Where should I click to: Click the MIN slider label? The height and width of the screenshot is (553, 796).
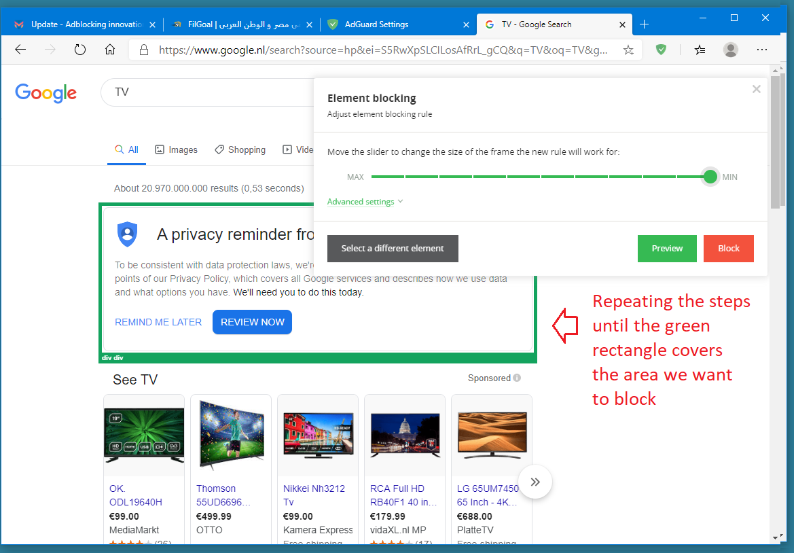click(x=729, y=177)
